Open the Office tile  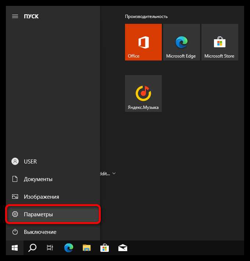pos(143,42)
